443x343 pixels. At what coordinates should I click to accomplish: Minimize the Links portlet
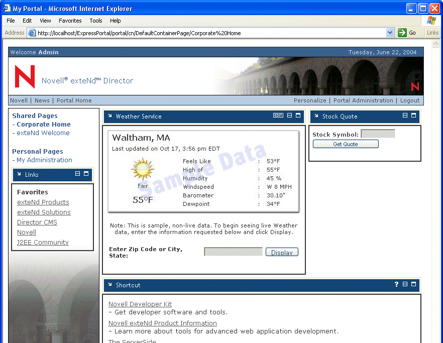(x=77, y=173)
